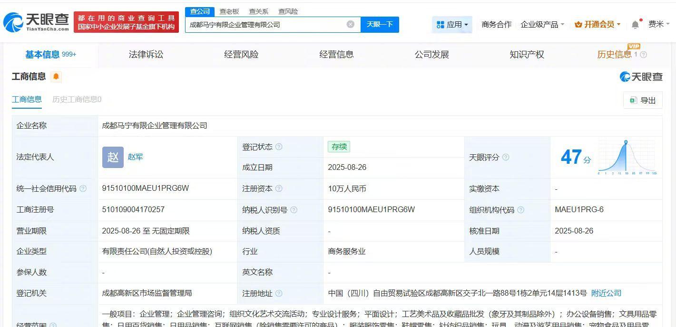Click the 赵 avatar of the legal representative
This screenshot has width=676, height=327.
click(113, 157)
